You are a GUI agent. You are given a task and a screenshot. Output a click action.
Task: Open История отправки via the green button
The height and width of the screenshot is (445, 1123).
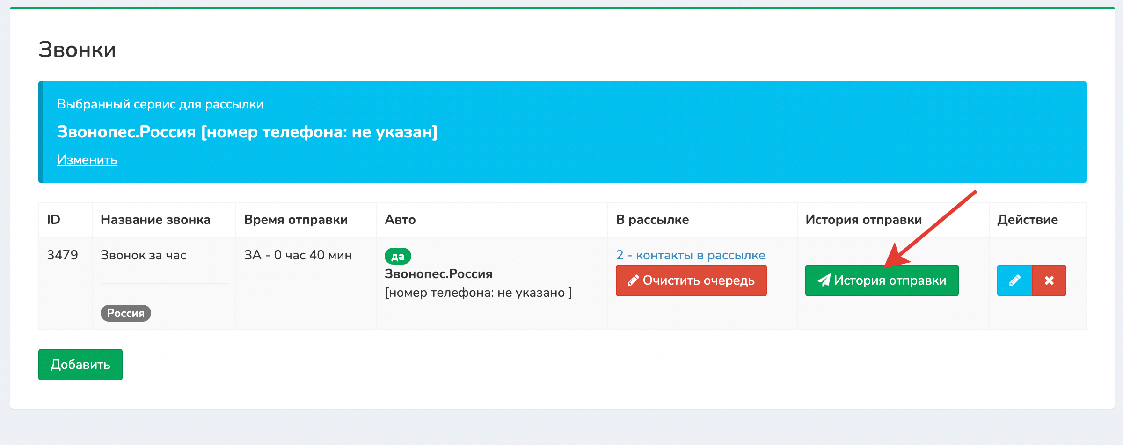[882, 280]
